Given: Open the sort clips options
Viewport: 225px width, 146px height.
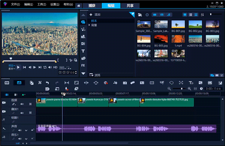Looking at the screenshot, I should (202, 15).
